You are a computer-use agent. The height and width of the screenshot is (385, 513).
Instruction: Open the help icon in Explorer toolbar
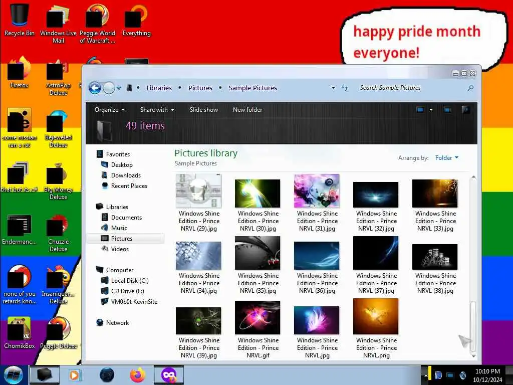click(x=465, y=110)
